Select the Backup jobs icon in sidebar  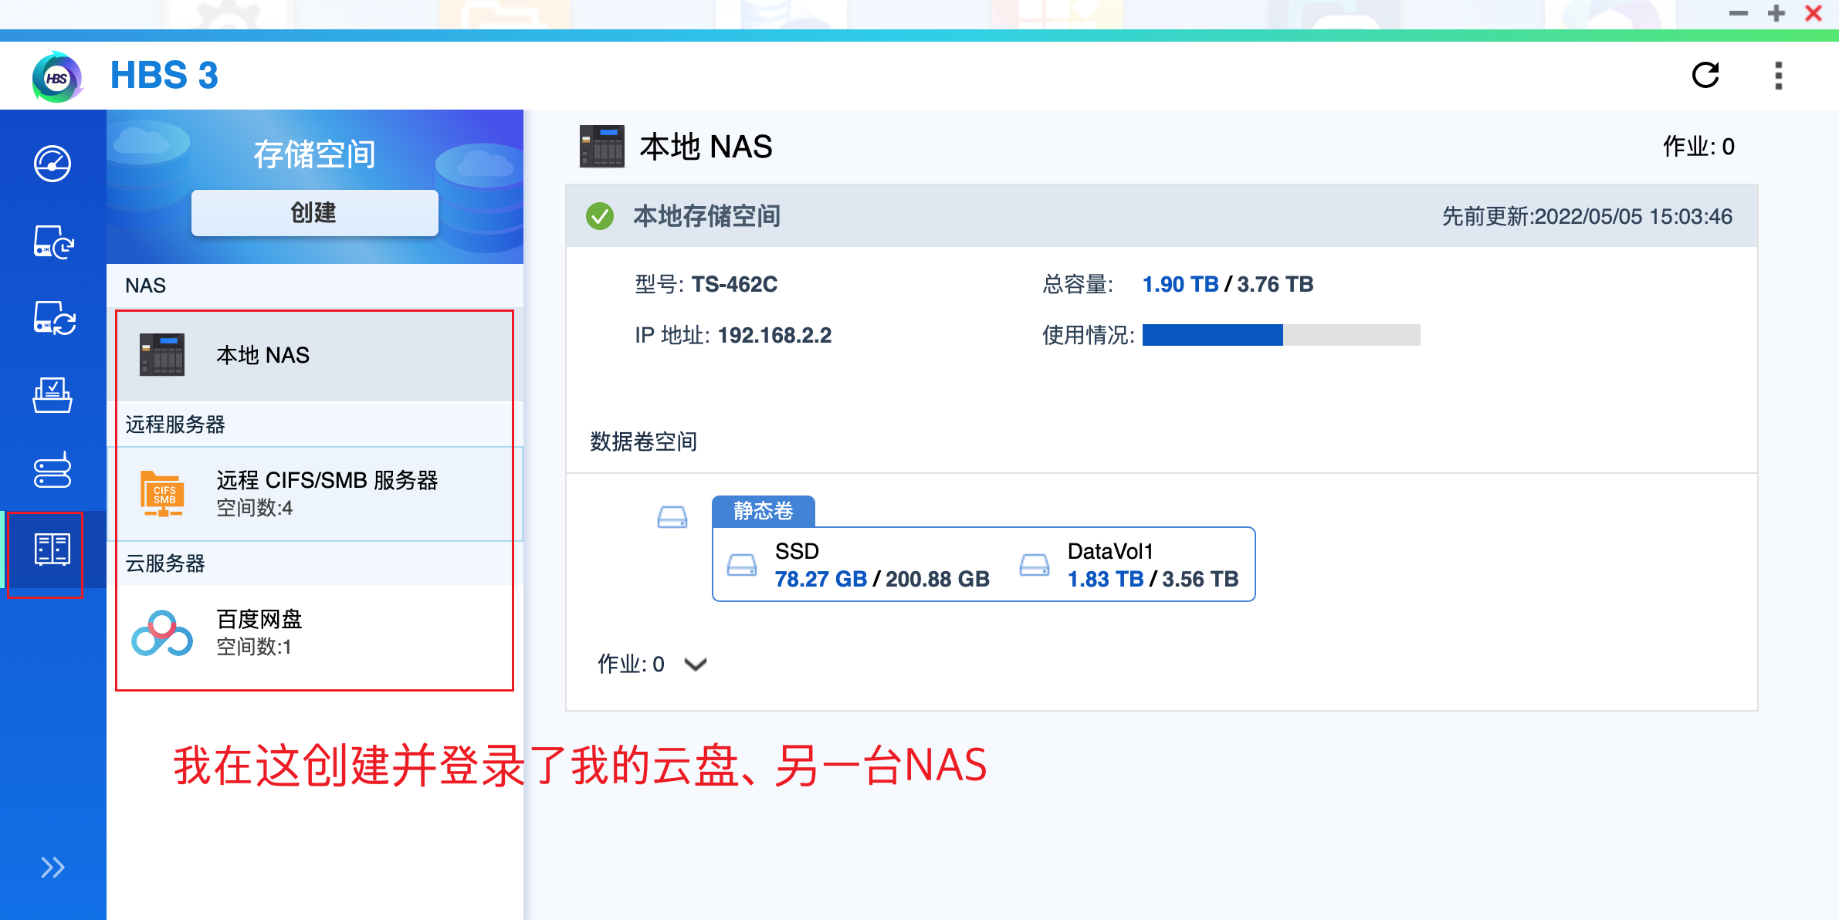point(52,242)
